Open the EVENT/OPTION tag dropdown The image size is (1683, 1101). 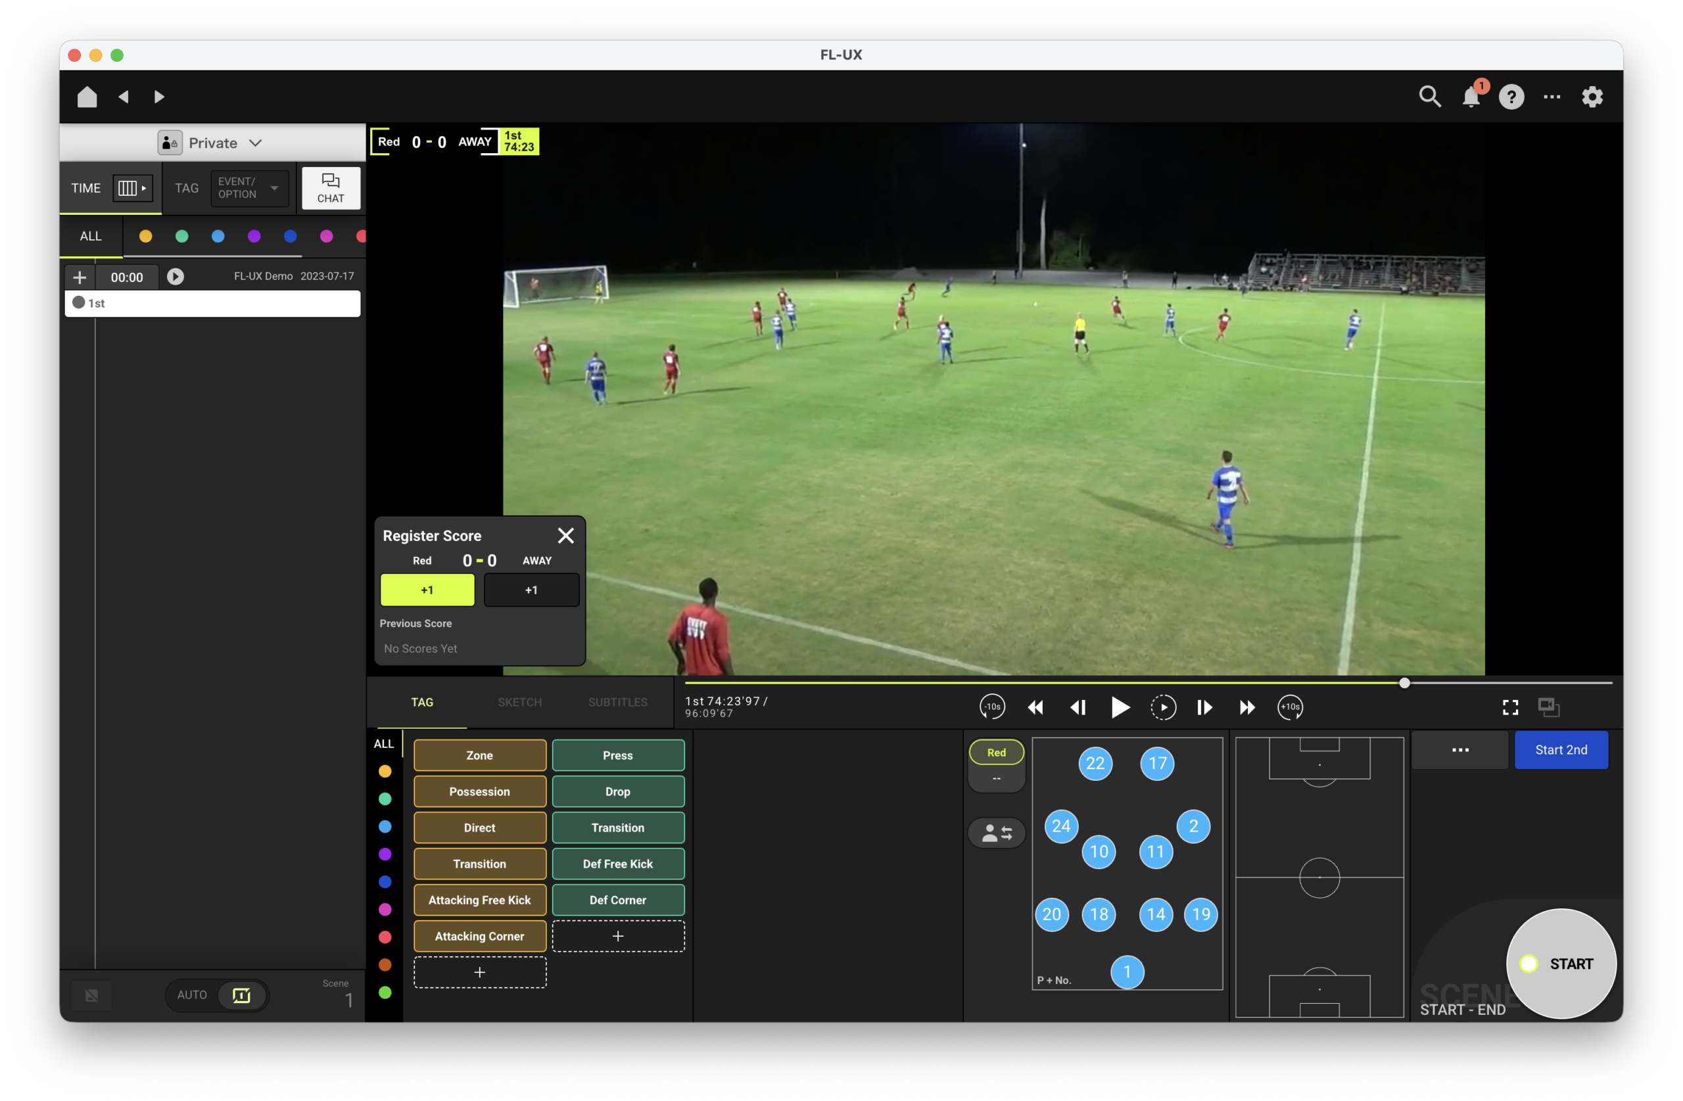click(x=249, y=188)
